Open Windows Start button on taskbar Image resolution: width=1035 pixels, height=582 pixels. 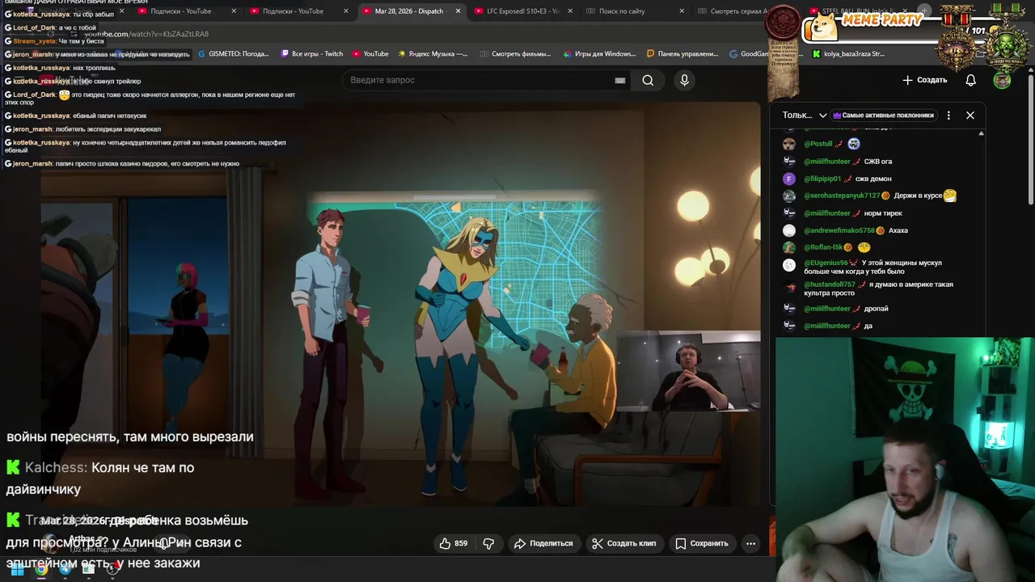17,569
